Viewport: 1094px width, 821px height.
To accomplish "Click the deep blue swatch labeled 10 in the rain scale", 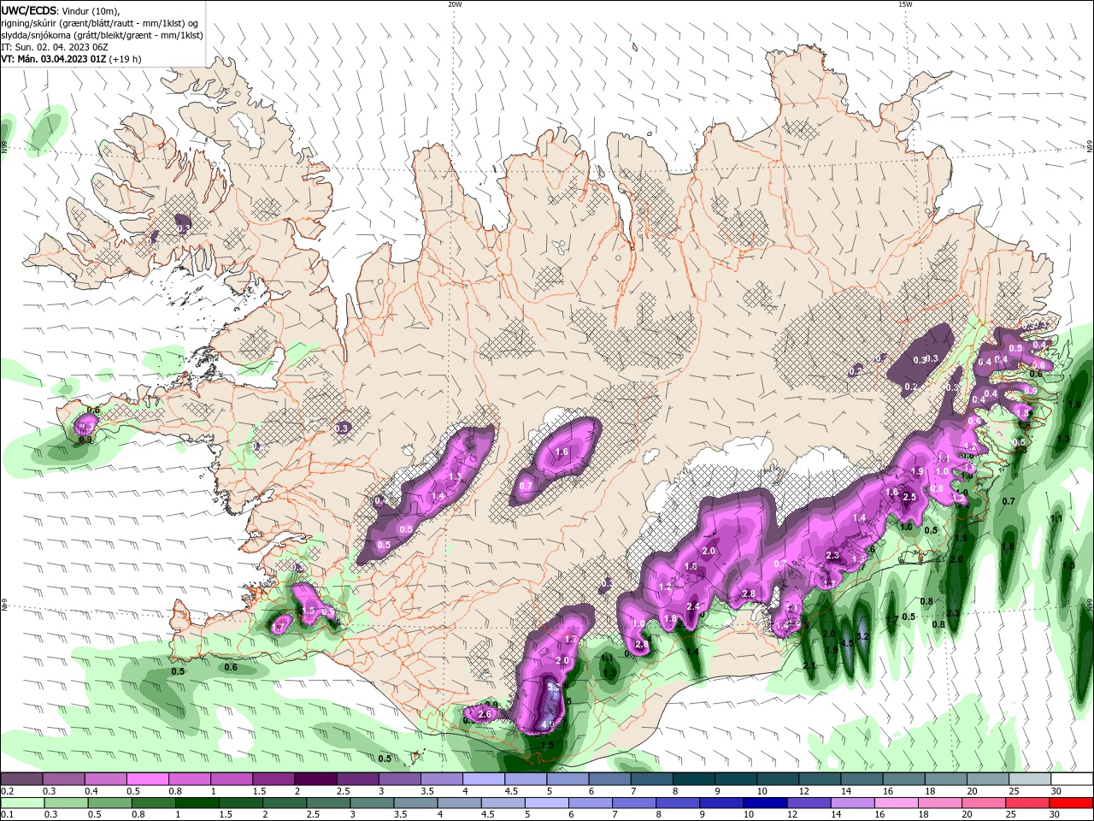I will pos(765,803).
